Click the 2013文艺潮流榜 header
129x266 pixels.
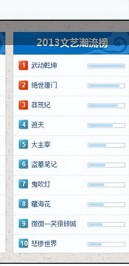(72, 43)
